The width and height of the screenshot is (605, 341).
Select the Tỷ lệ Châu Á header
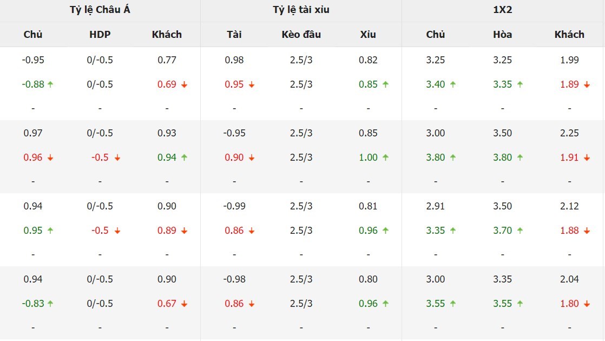pos(100,10)
